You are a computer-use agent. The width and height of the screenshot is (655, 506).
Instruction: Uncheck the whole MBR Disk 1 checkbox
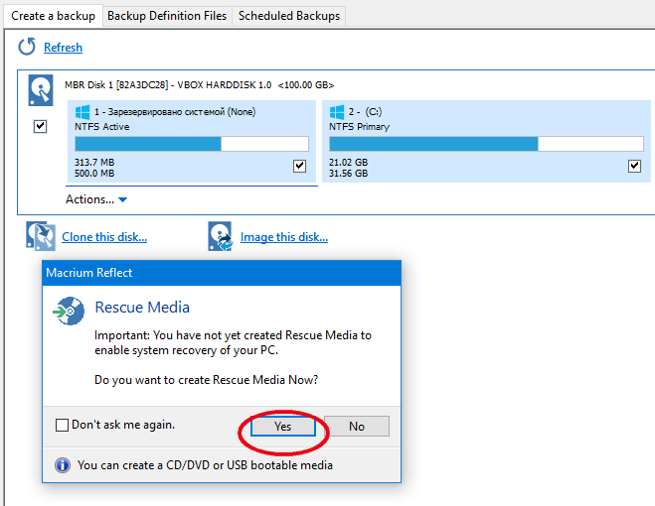pyautogui.click(x=40, y=126)
